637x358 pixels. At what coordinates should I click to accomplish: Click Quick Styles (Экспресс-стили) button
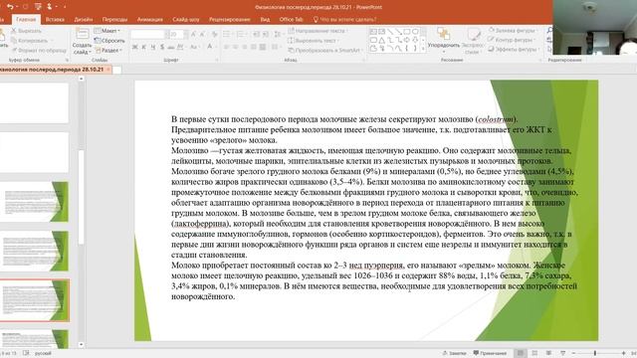[473, 41]
